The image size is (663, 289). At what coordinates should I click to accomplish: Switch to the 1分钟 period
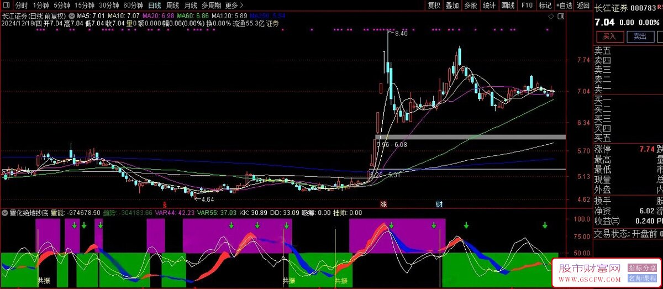pyautogui.click(x=41, y=6)
